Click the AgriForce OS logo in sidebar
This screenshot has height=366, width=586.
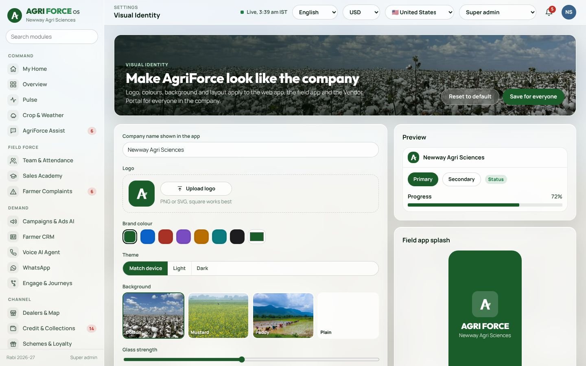tap(15, 16)
